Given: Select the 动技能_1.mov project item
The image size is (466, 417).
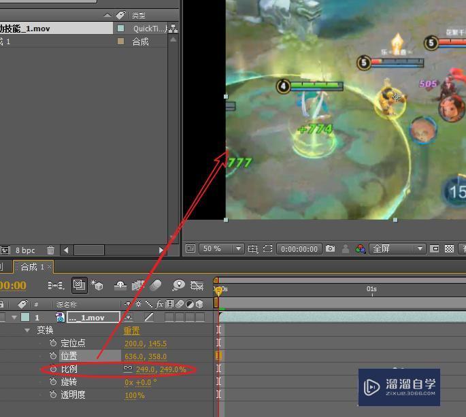Looking at the screenshot, I should pyautogui.click(x=56, y=29).
